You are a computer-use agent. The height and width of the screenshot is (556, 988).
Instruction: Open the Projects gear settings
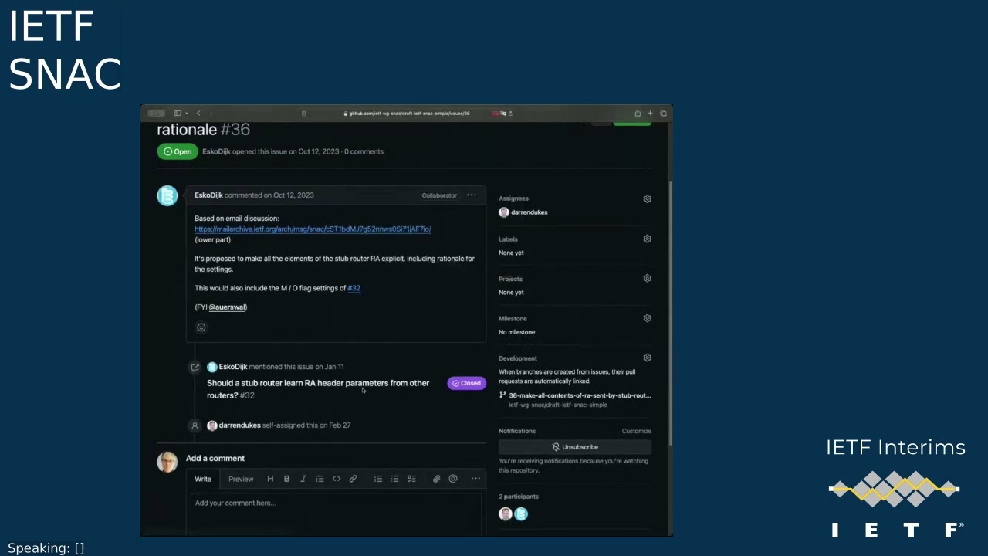click(648, 278)
